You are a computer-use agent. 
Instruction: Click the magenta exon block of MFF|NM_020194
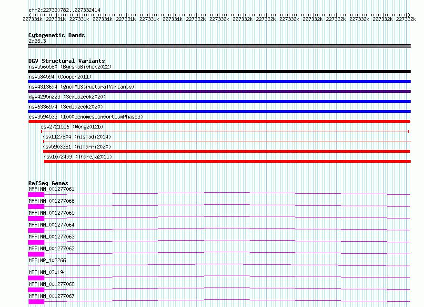pyautogui.click(x=36, y=278)
